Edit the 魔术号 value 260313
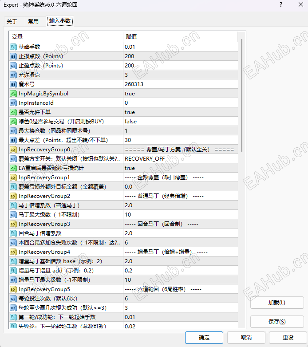Image resolution: width=308 pixels, height=347 pixels. click(181, 84)
